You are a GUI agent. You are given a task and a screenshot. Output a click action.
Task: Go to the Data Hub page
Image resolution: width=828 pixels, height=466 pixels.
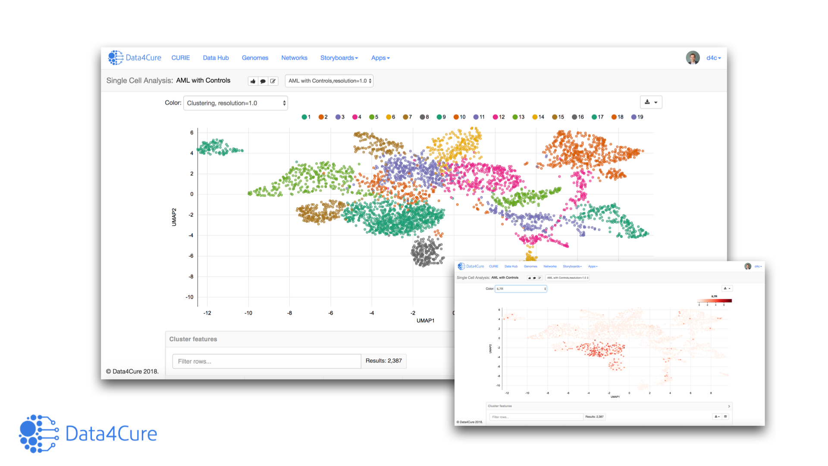click(216, 57)
